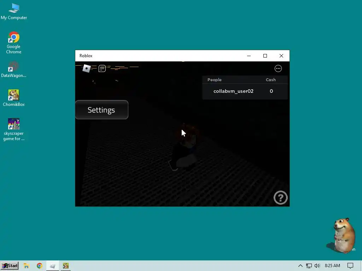Open ChomikBox hamster taskbar icon
The height and width of the screenshot is (271, 362).
tap(66, 266)
